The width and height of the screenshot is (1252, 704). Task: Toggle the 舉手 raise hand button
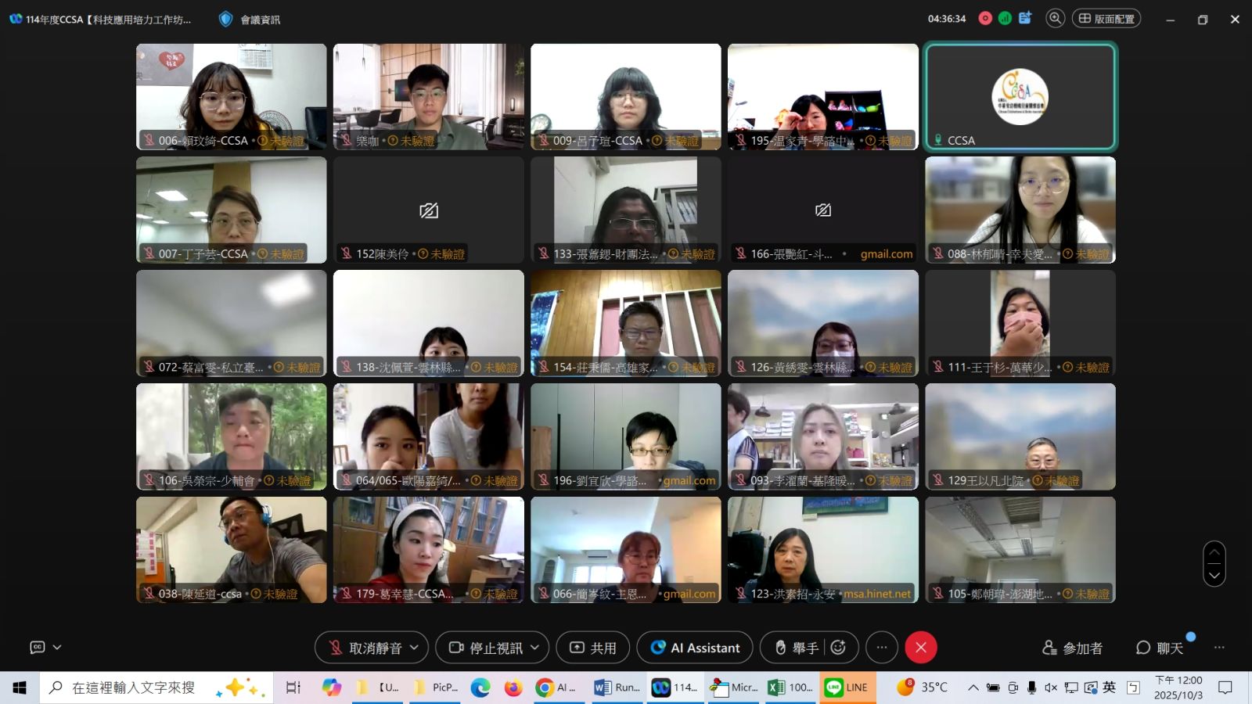click(797, 648)
